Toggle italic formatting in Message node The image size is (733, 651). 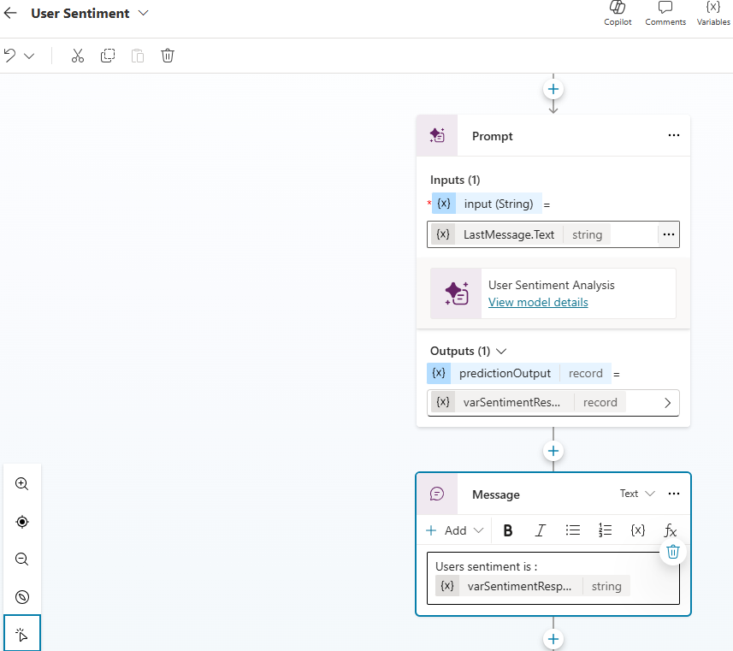541,530
